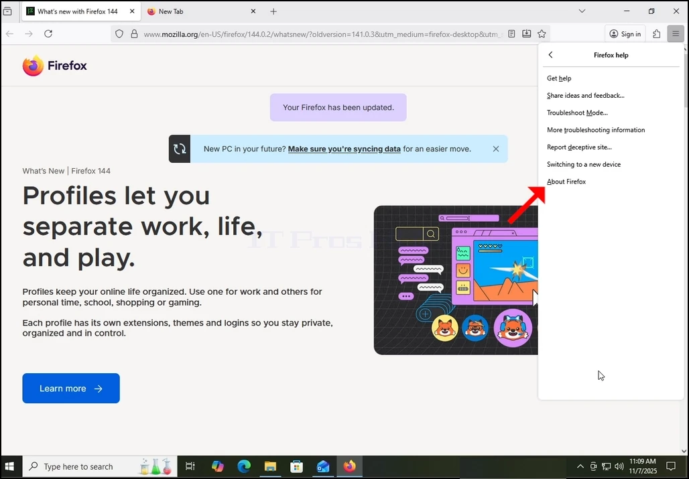Go back from Firefox help panel
This screenshot has width=689, height=479.
(x=550, y=55)
